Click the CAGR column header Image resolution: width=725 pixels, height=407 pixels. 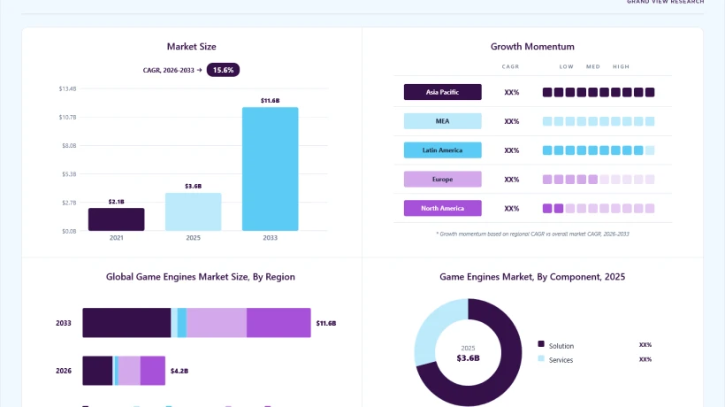pyautogui.click(x=510, y=66)
